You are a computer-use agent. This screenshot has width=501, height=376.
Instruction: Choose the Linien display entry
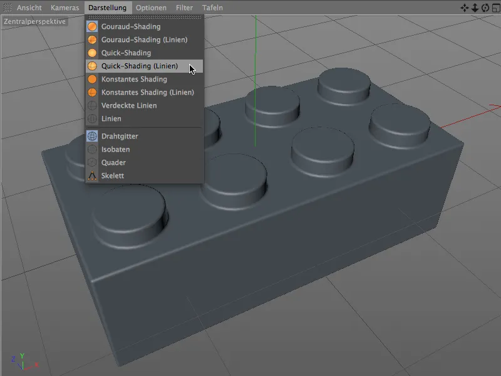[145, 118]
